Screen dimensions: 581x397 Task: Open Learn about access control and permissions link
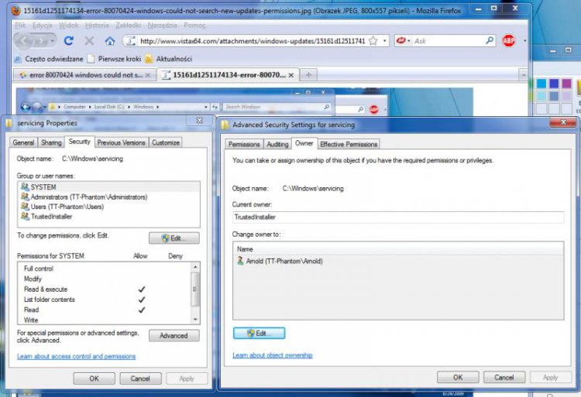point(77,356)
